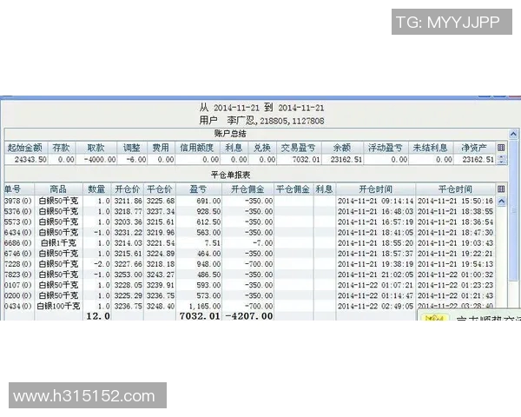The image size is (521, 417).
Task: Sort by 商品 column header
Action: point(58,189)
